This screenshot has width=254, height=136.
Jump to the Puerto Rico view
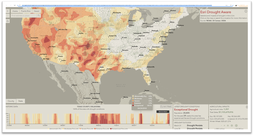point(26,11)
